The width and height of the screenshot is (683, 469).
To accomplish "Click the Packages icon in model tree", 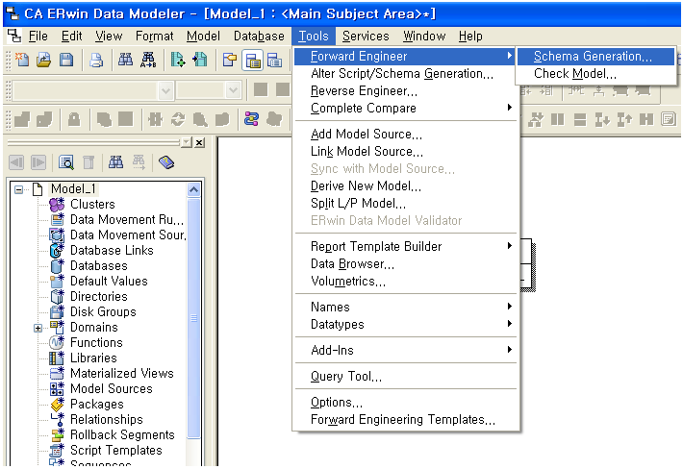I will click(57, 404).
